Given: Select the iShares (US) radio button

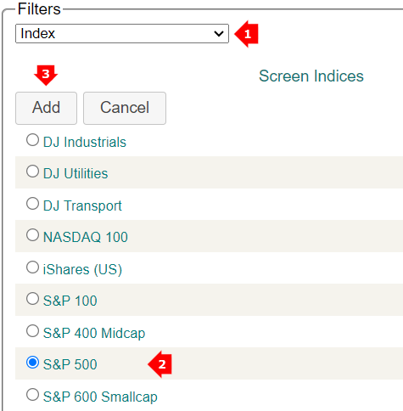Looking at the screenshot, I should pos(32,267).
